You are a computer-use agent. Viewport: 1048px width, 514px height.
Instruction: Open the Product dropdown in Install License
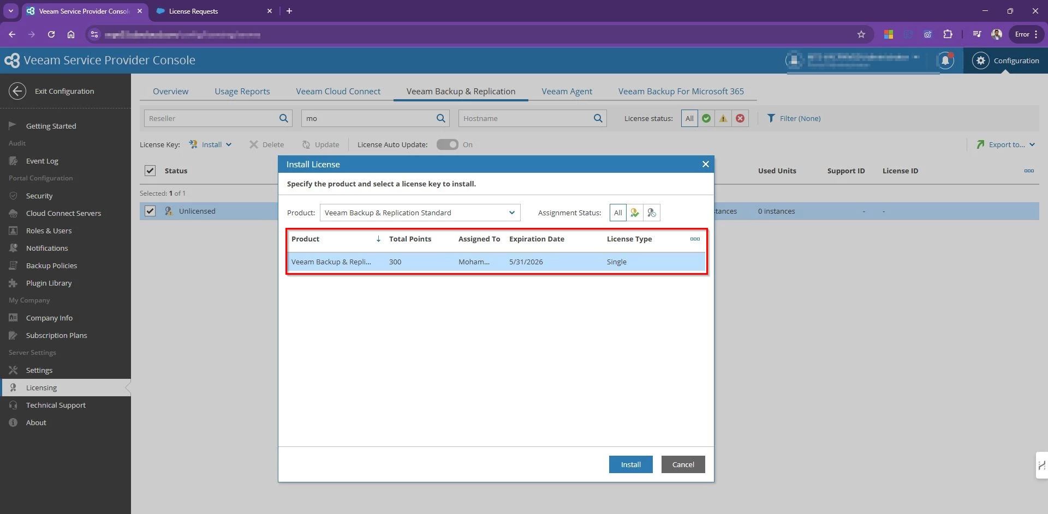[420, 213]
